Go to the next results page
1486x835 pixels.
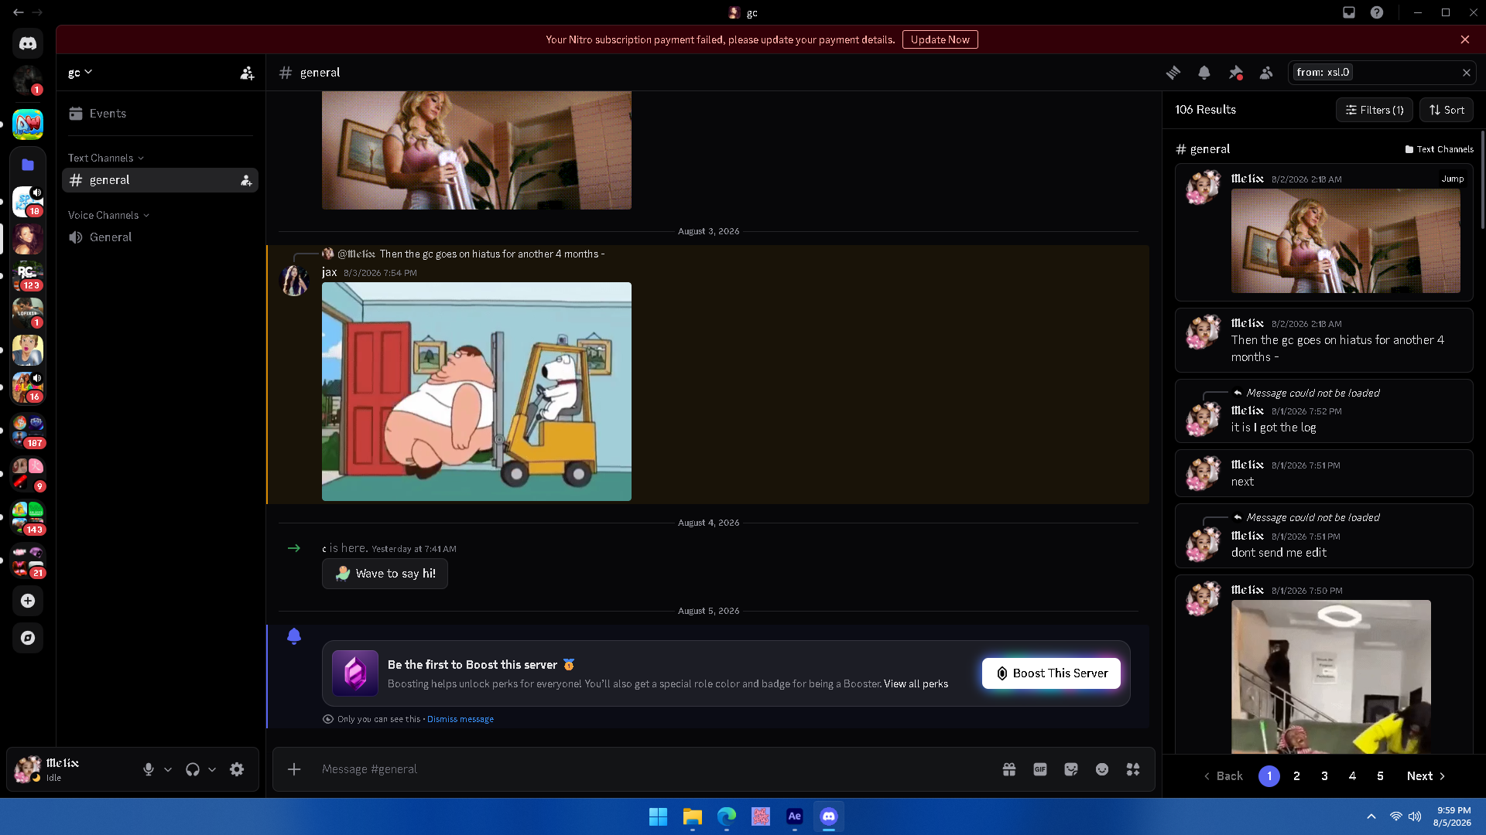coord(1426,776)
